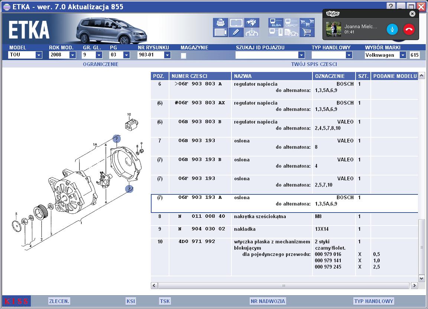This screenshot has height=309, width=428.
Task: Open the OGRANICZENIE tab
Action: pos(101,64)
